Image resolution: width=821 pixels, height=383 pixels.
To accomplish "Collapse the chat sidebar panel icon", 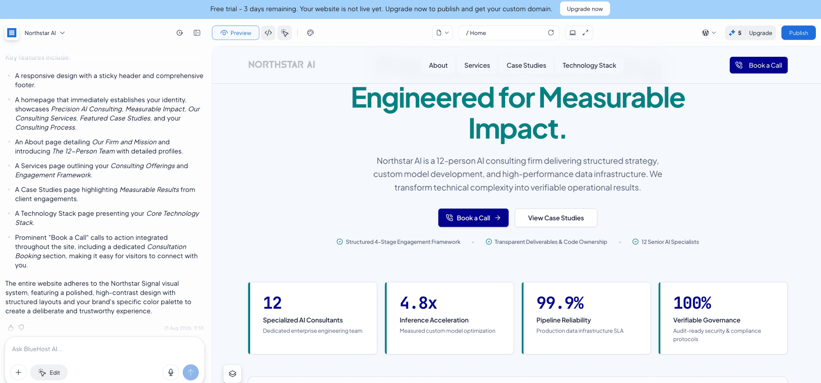I will pyautogui.click(x=197, y=33).
